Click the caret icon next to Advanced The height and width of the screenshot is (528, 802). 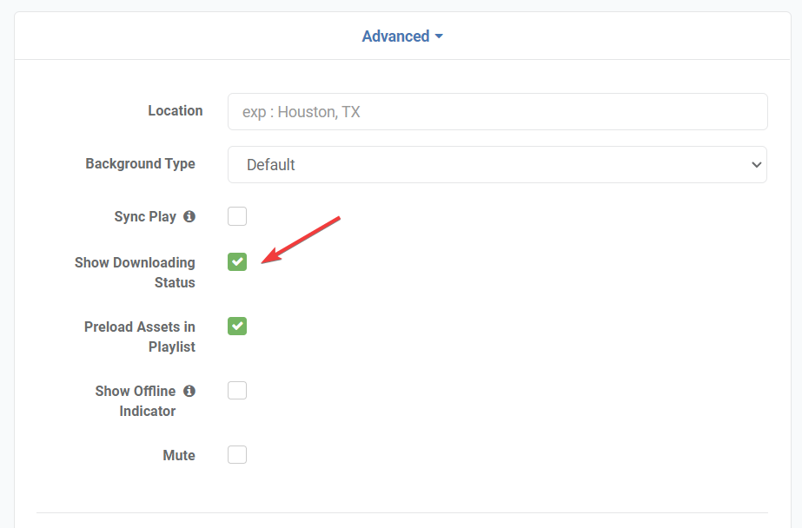(x=439, y=36)
